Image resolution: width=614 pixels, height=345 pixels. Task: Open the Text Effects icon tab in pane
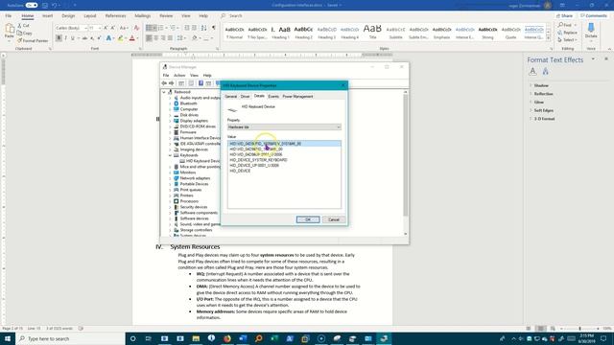coord(546,71)
